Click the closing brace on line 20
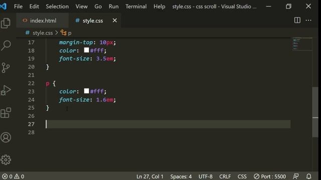Screen dimensions: 321x180 [x=48, y=67]
